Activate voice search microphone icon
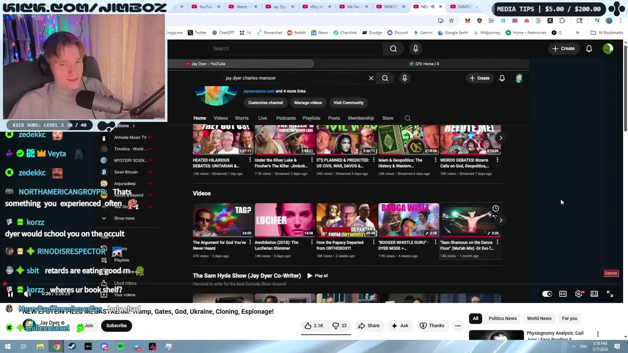The image size is (628, 353). click(x=416, y=49)
